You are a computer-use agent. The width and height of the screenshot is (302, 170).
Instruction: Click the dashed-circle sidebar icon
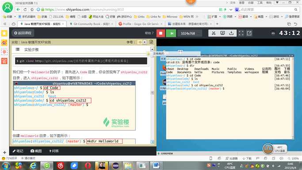(4, 52)
